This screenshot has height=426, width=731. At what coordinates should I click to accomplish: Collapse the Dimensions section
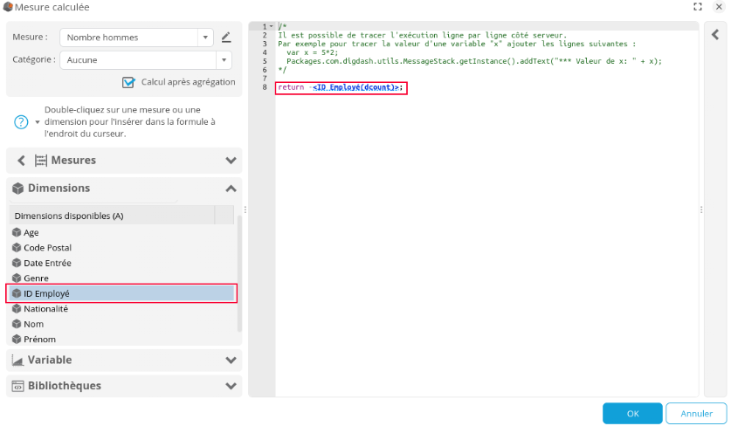tap(231, 189)
